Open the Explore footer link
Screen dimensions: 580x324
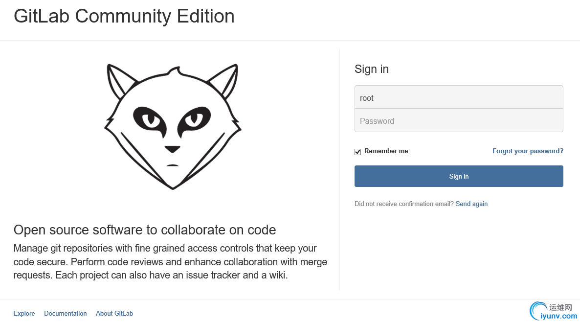point(24,314)
